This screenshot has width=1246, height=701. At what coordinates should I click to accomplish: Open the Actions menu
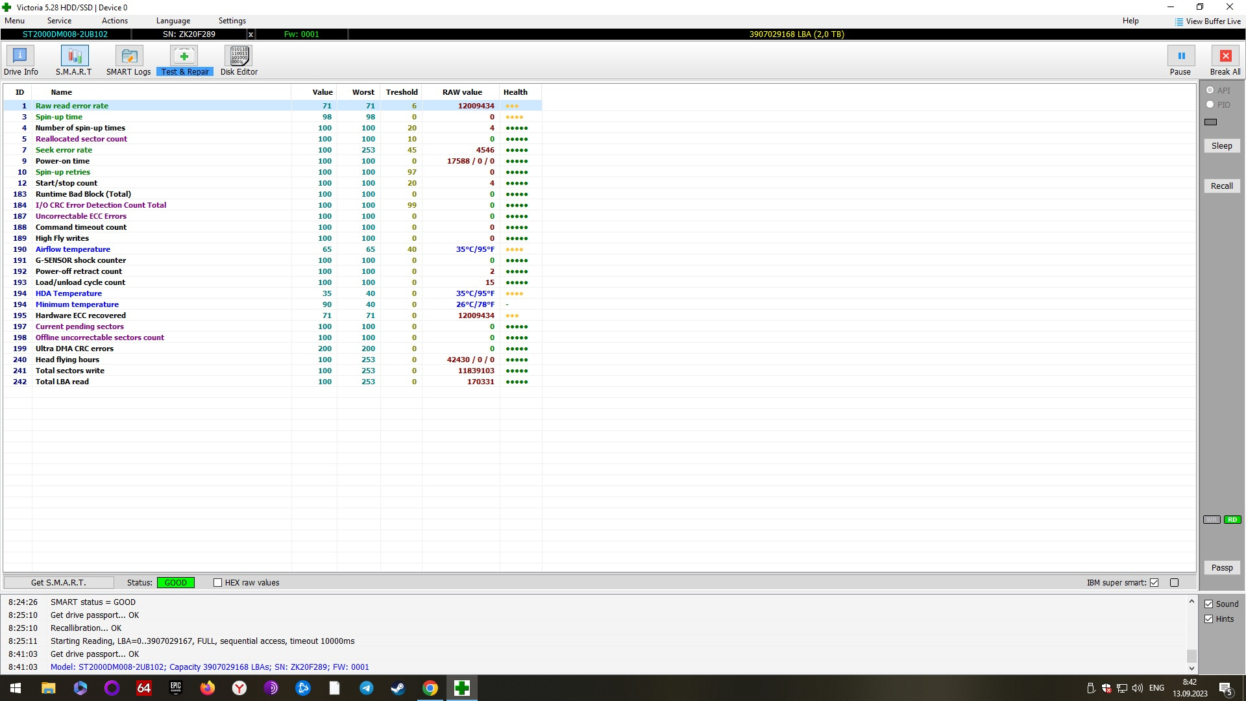click(114, 19)
